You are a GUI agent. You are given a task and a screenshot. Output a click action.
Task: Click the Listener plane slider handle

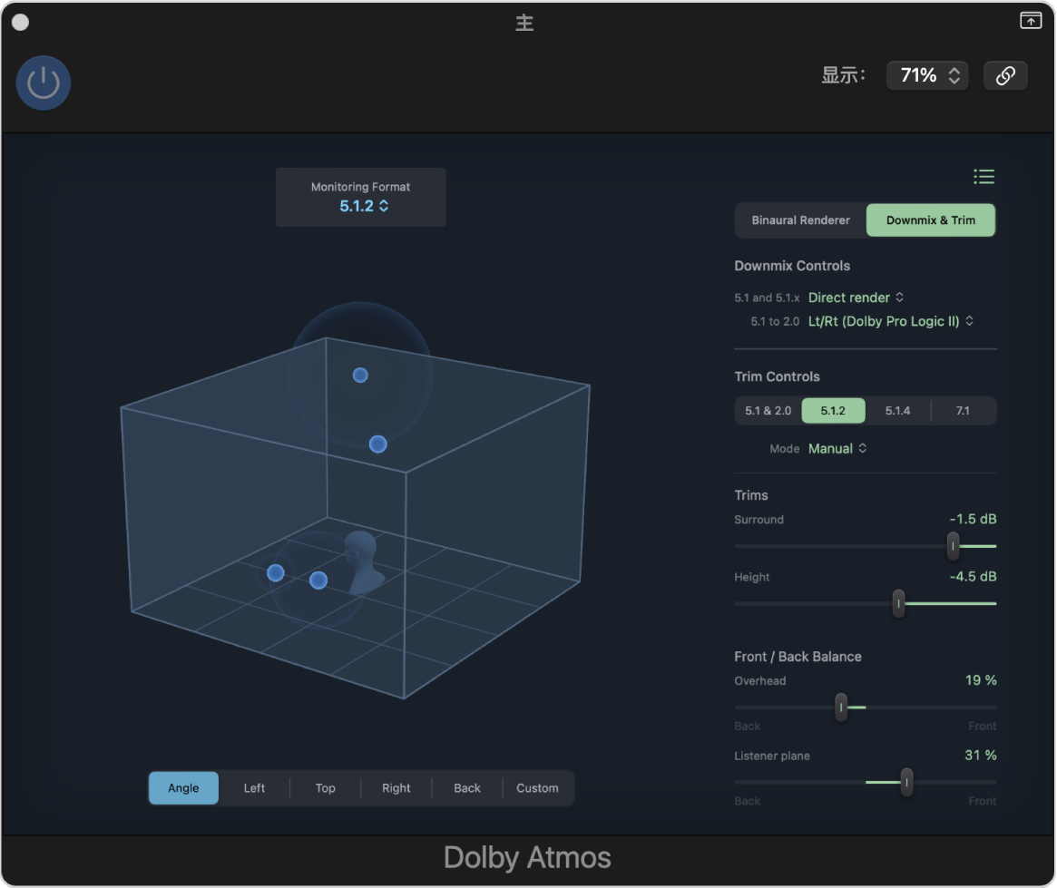pyautogui.click(x=906, y=782)
